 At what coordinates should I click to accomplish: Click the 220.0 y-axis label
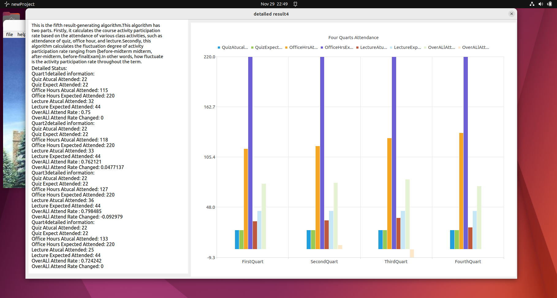(210, 57)
